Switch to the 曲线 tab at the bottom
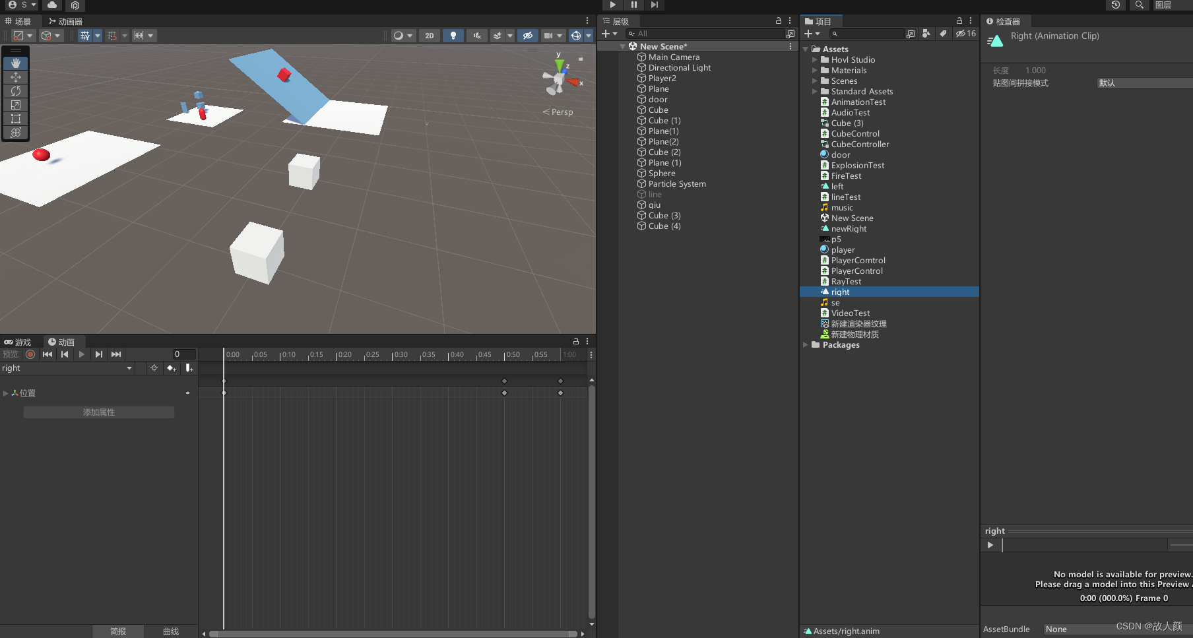1193x638 pixels. [170, 631]
